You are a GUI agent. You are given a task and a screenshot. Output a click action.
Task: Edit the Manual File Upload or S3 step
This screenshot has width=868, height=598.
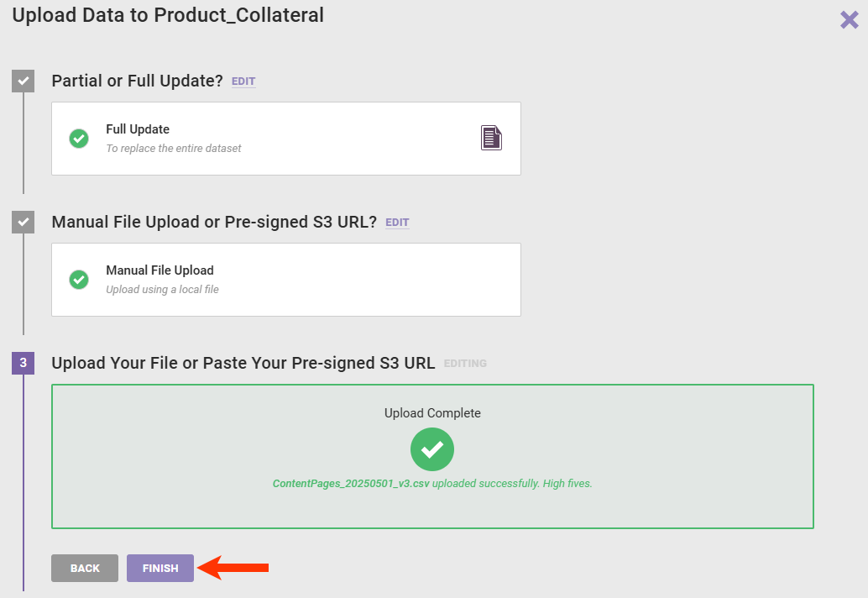click(397, 223)
